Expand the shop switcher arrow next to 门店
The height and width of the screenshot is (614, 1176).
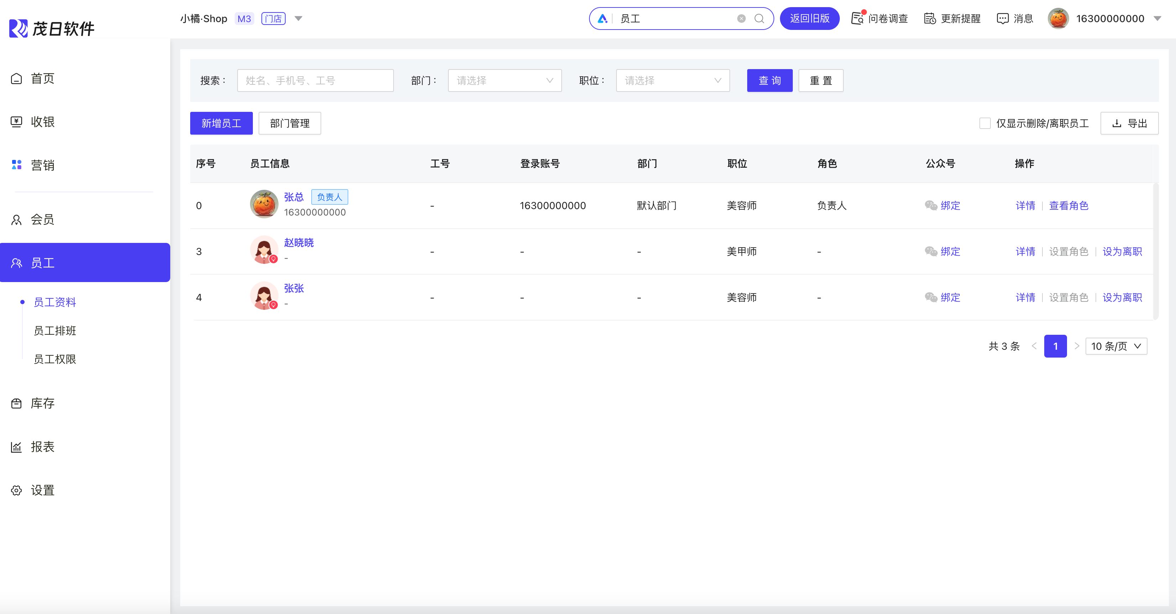tap(298, 19)
